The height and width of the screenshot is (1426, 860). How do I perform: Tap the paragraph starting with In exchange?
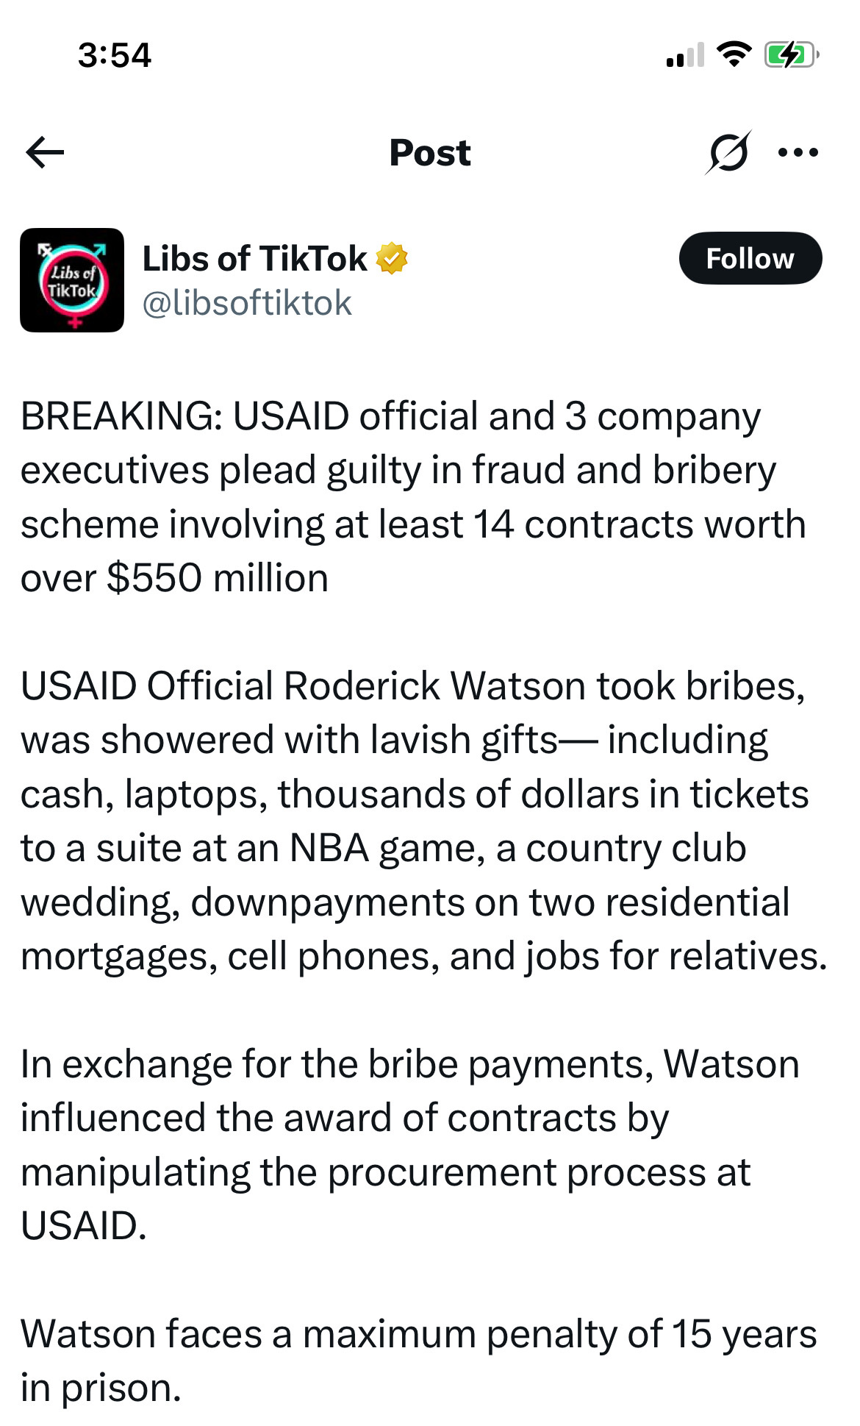point(410,1144)
